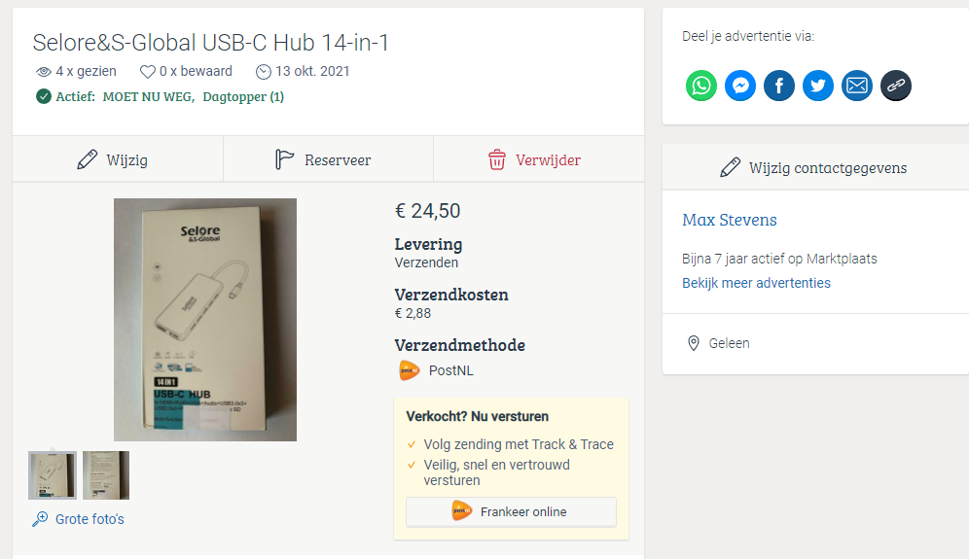Select the first product thumbnail
This screenshot has height=559, width=969.
53,475
